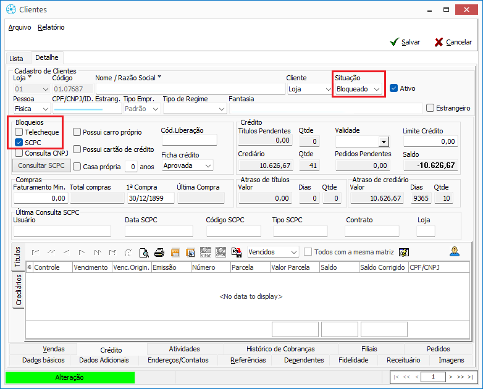Click the Limite Crédito input field
This screenshot has width=483, height=389.
coord(430,141)
